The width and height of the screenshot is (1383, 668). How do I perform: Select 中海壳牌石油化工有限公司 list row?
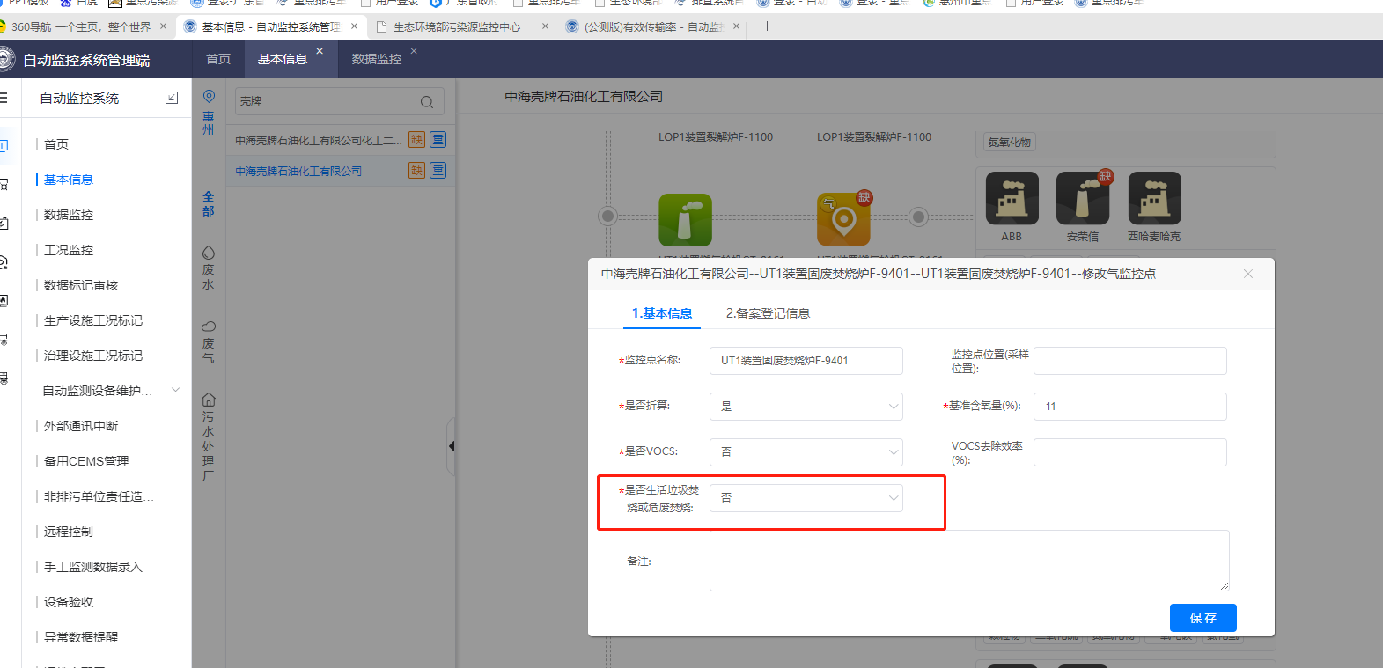(x=341, y=171)
